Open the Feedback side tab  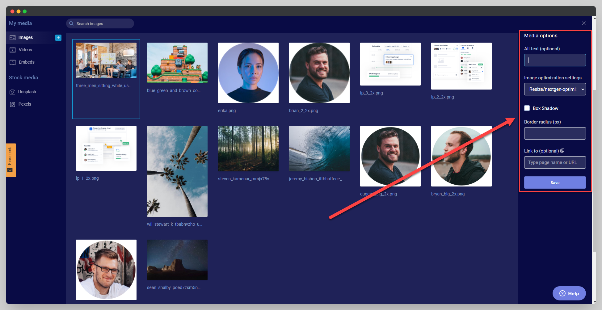pyautogui.click(x=11, y=160)
